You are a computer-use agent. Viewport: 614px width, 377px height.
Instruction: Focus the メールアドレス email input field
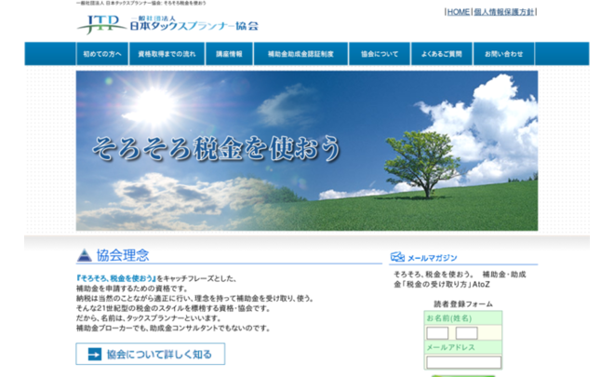tap(463, 362)
